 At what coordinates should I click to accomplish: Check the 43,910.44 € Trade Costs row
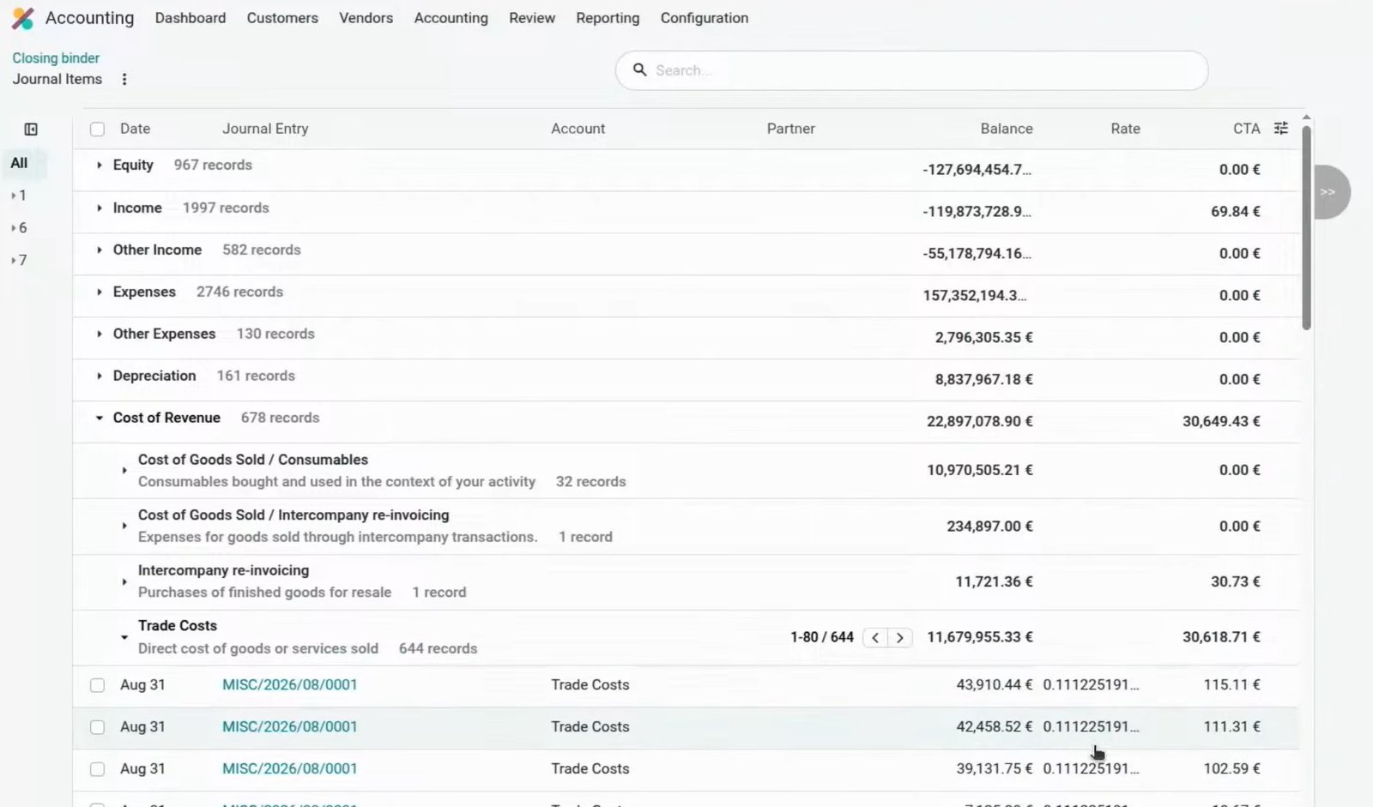[98, 685]
